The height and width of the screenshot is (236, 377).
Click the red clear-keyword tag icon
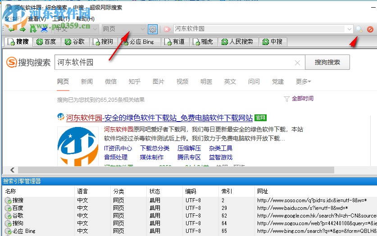(167, 29)
